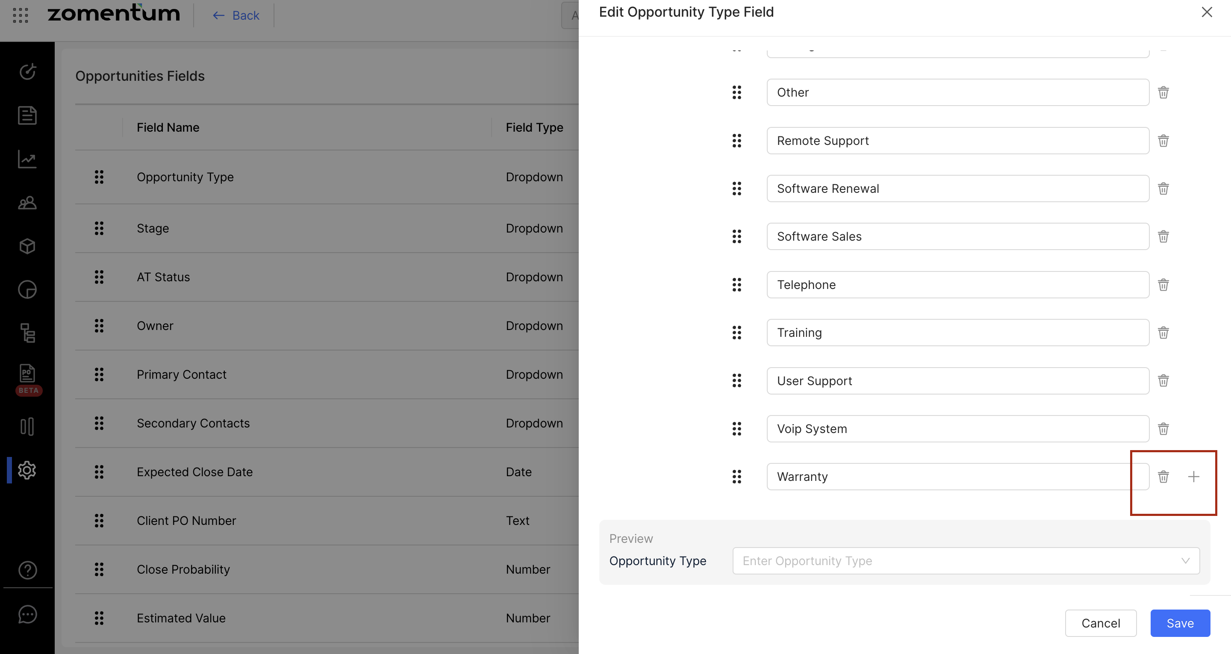Open the Opportunity Type field row
1231x654 pixels.
tap(185, 177)
